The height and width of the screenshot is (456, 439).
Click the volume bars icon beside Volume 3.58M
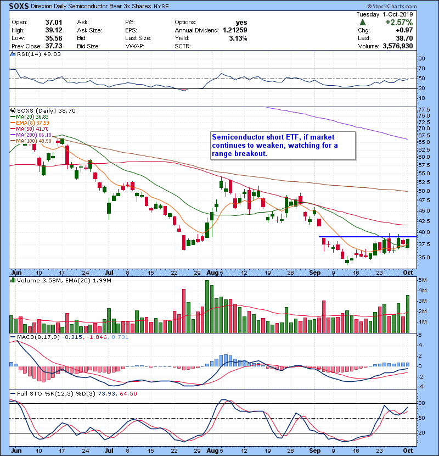point(13,281)
